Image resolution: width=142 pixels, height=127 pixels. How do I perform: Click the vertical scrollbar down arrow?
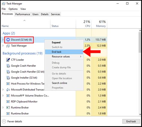140,114
